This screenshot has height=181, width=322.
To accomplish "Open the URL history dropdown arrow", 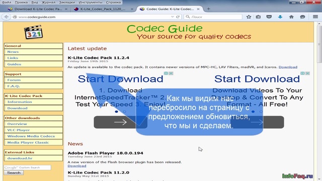I will (x=173, y=17).
